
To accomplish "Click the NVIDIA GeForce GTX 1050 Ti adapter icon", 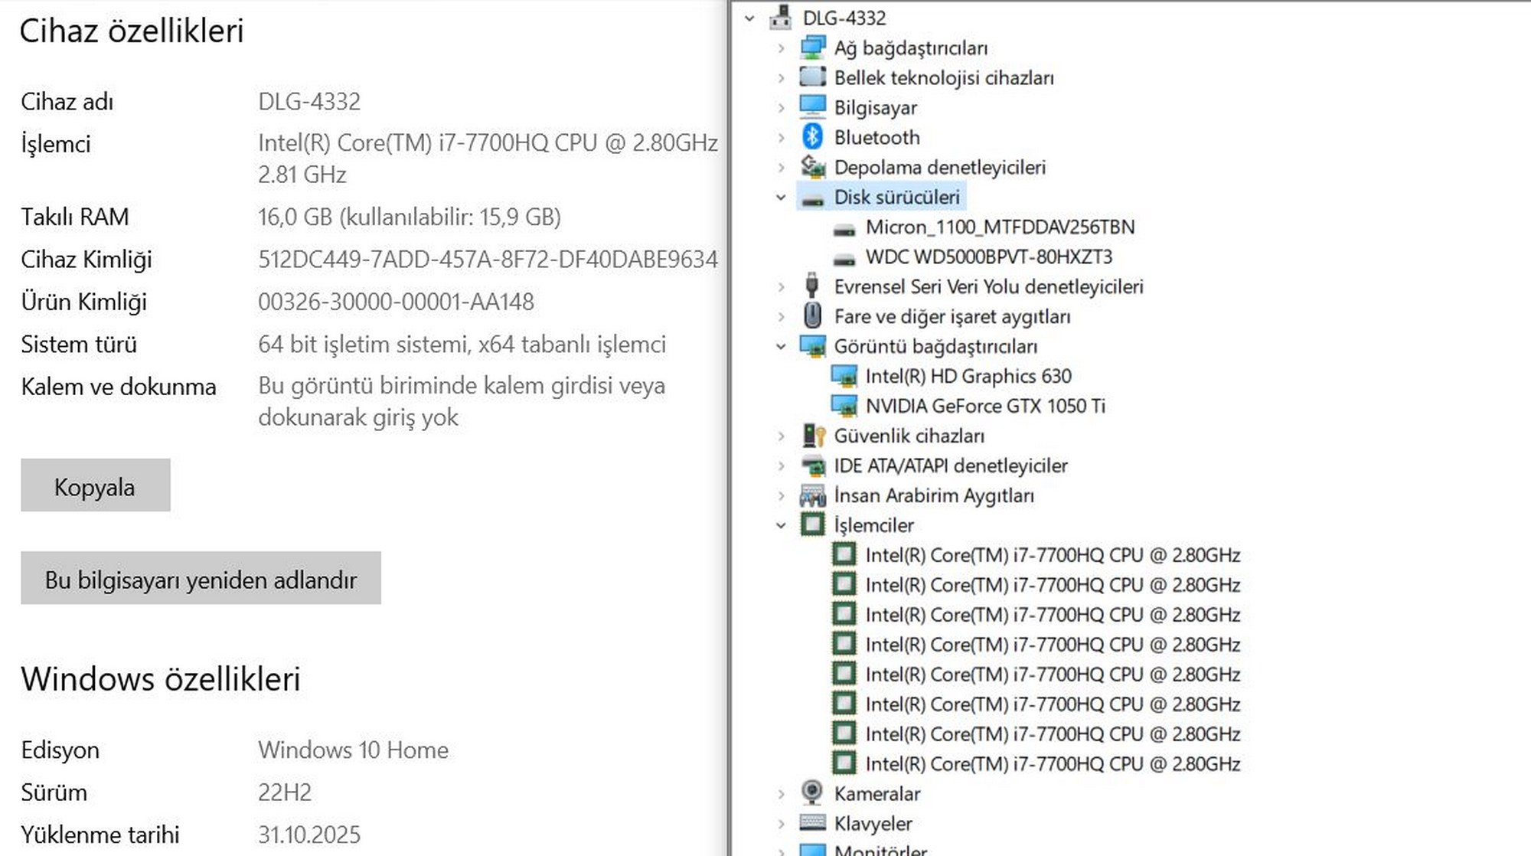I will (844, 406).
